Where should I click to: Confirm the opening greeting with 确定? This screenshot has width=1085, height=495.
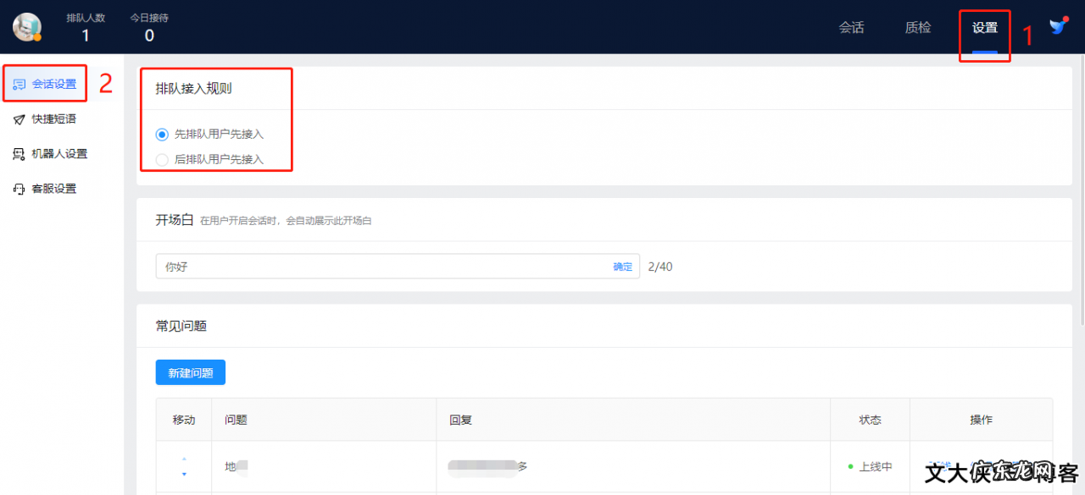point(622,267)
